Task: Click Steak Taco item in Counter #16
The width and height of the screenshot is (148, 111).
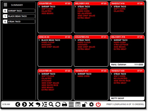Action: point(84,40)
